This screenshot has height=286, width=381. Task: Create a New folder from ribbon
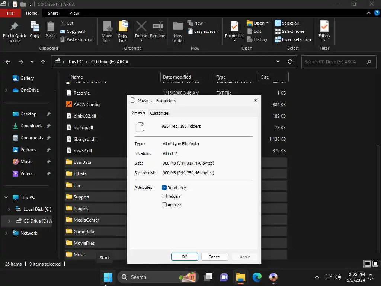coord(178,32)
